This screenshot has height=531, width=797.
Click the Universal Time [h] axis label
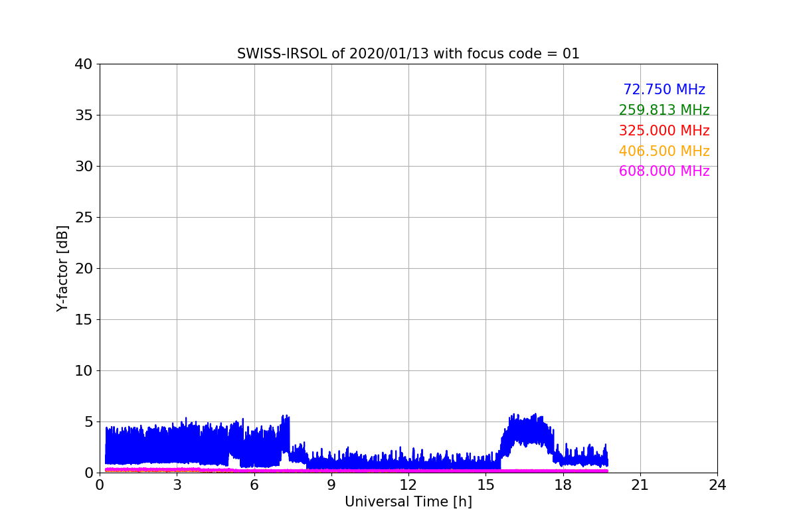408,502
